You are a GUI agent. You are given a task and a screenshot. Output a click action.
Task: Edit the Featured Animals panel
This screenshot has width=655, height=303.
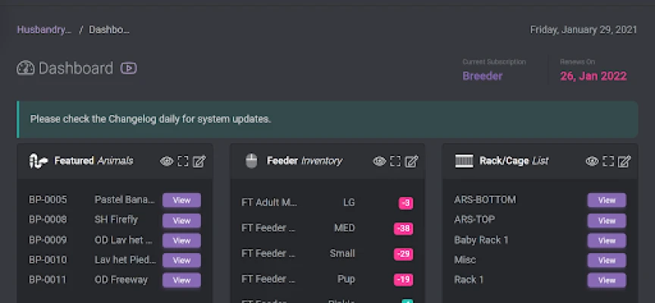tap(199, 161)
